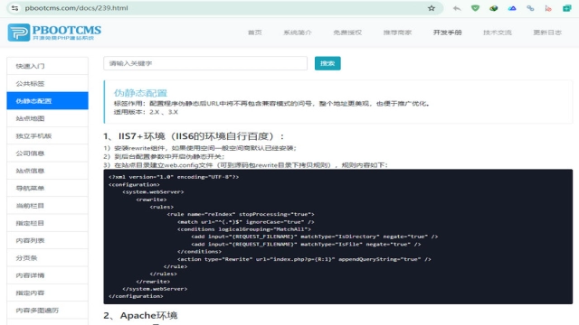Open 公司信息 in the sidebar
This screenshot has height=325, width=579.
pos(48,153)
